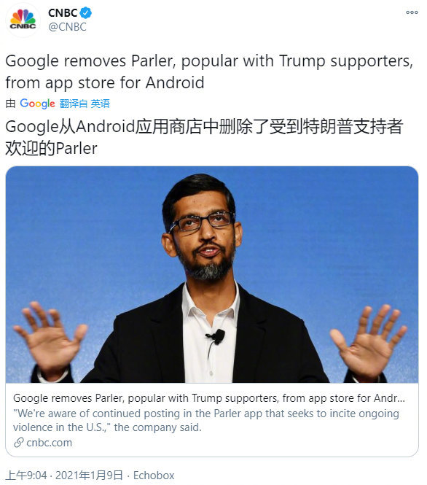Click the word Android in tweet text
427x485 pixels.
(175, 83)
